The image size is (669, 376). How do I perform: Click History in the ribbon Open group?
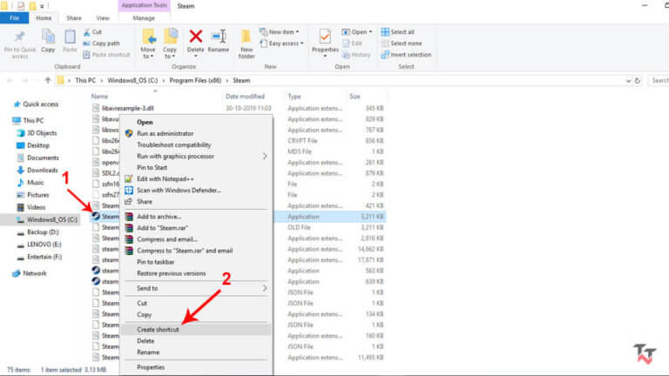[x=356, y=55]
